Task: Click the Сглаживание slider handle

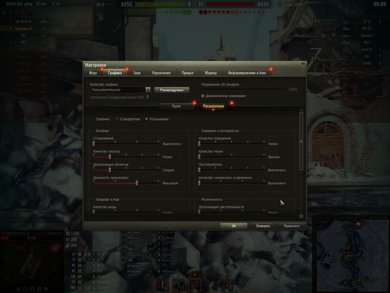Action: click(x=94, y=144)
